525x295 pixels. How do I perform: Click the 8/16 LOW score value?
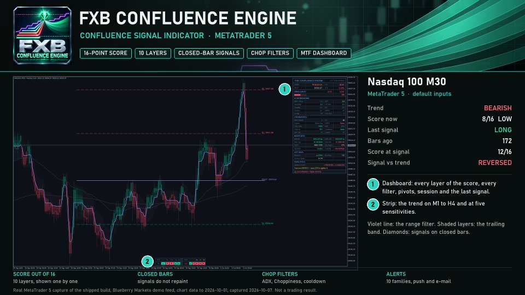click(497, 119)
